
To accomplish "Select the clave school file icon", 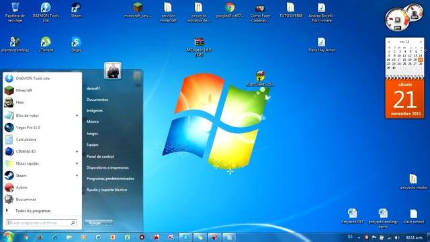I will [x=414, y=216].
